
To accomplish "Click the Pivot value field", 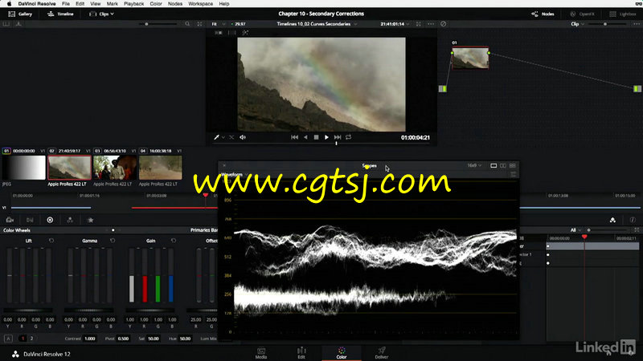I will click(x=123, y=339).
